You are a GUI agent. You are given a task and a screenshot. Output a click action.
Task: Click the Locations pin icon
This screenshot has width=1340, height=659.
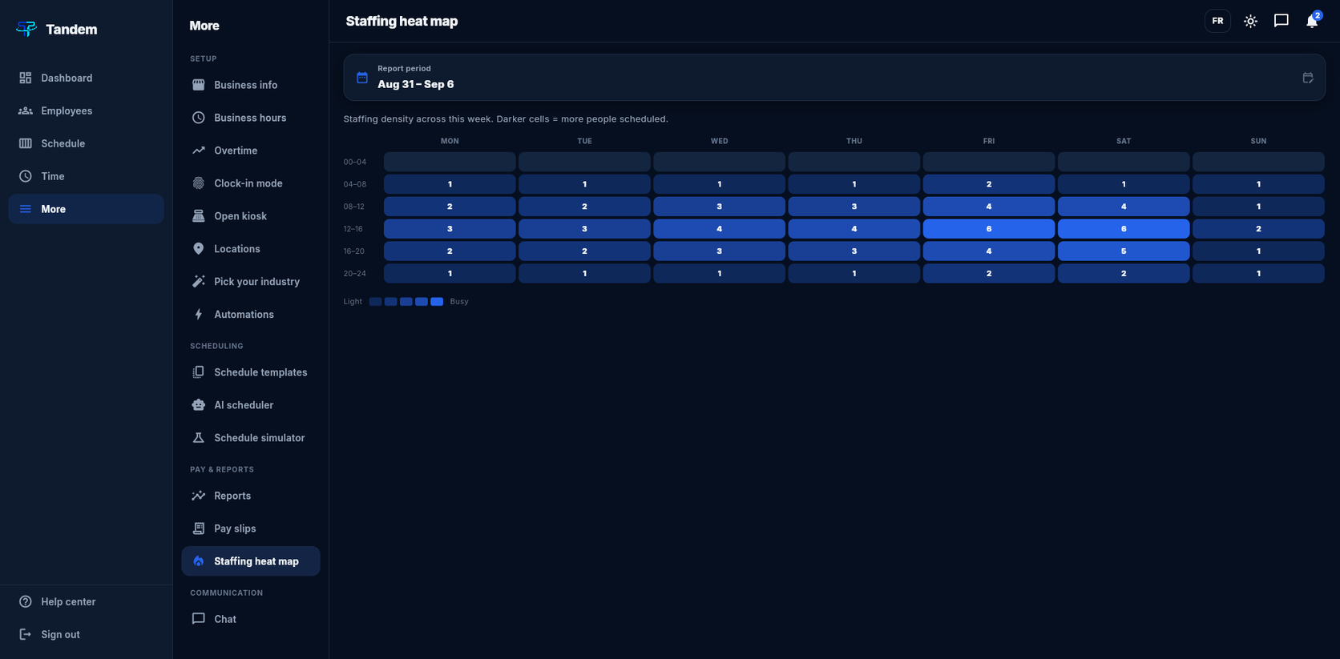point(199,249)
